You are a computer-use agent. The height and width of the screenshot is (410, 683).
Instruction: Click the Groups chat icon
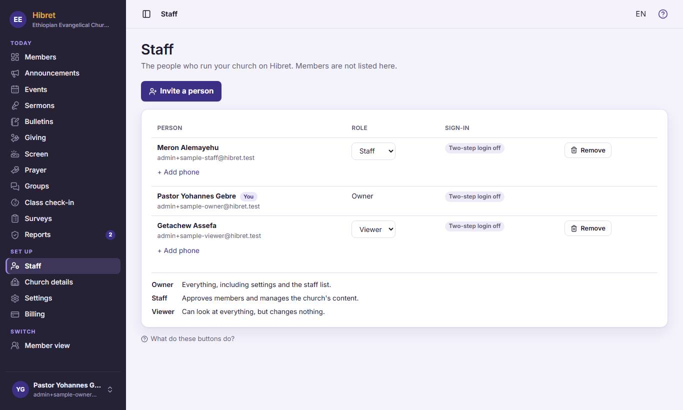[x=15, y=186]
